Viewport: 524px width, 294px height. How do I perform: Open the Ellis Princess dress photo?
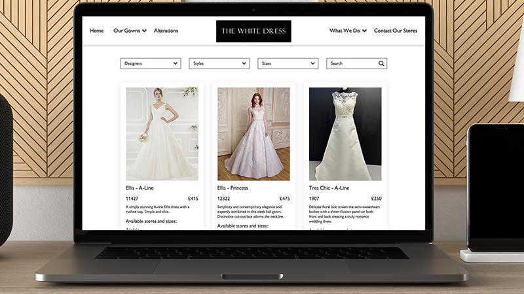tap(253, 134)
